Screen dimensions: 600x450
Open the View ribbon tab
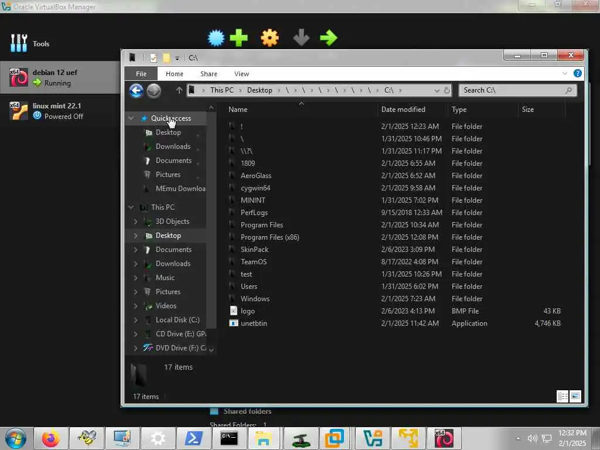[241, 74]
